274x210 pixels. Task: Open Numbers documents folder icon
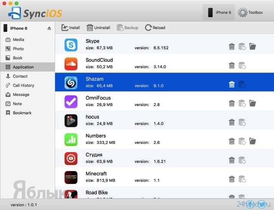pyautogui.click(x=252, y=141)
